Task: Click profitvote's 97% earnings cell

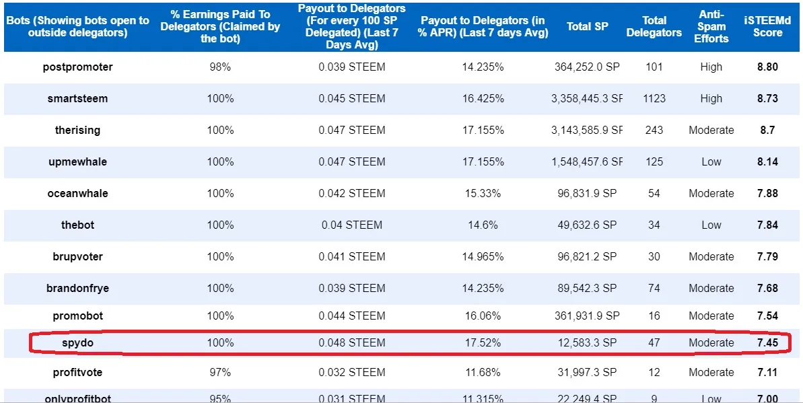Action: click(x=220, y=372)
